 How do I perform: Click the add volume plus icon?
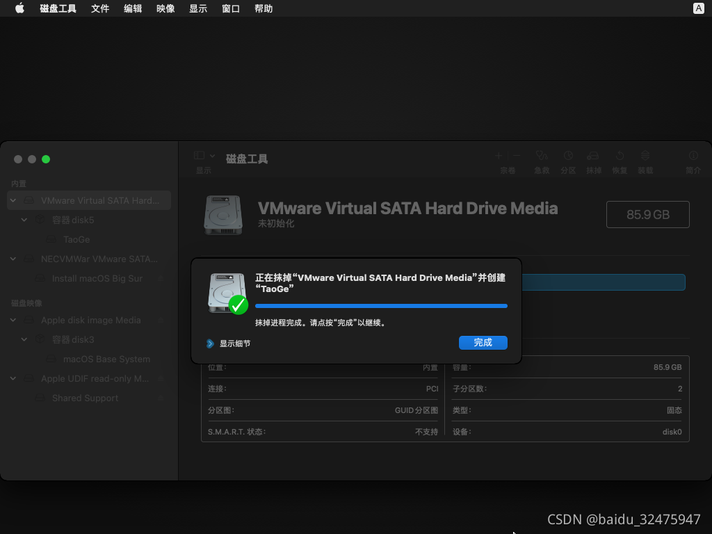[x=499, y=156]
